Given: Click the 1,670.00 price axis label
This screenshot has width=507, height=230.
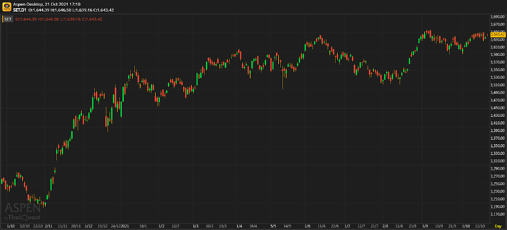Looking at the screenshot, I should (x=498, y=24).
